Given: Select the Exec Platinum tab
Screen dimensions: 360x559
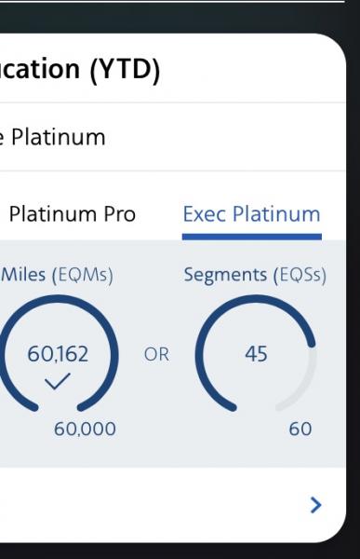Looking at the screenshot, I should pos(251,214).
